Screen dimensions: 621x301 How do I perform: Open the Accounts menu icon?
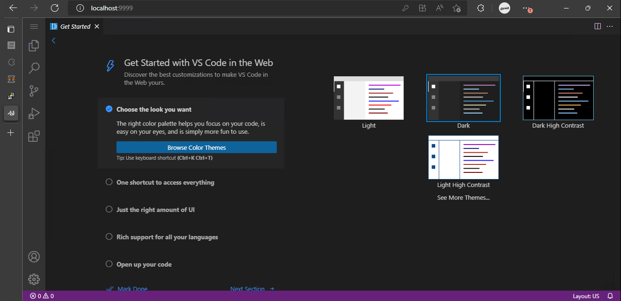[34, 257]
